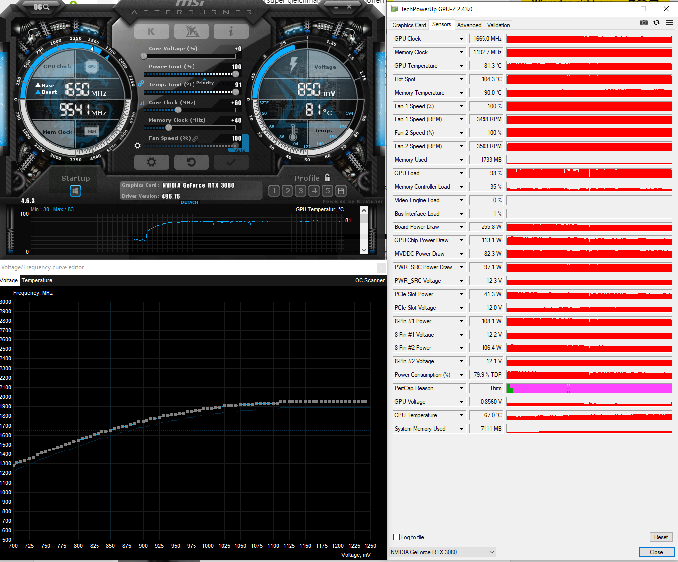Switch to the Temperature tab in the curve editor
The image size is (678, 562).
pos(37,280)
